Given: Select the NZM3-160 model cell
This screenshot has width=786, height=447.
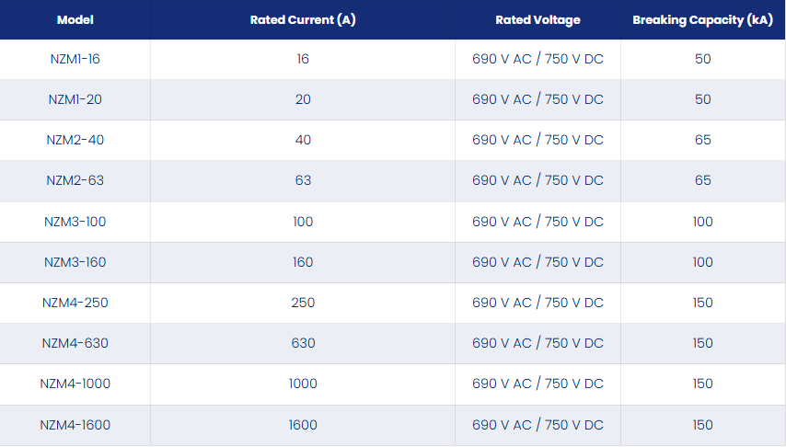Looking at the screenshot, I should (75, 262).
